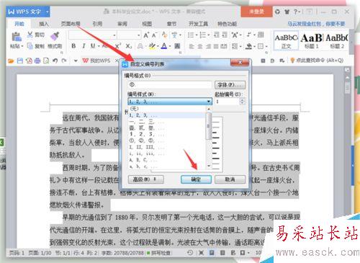The image size is (360, 263).
Task: Click the Print Preview icon
Action: click(x=46, y=61)
